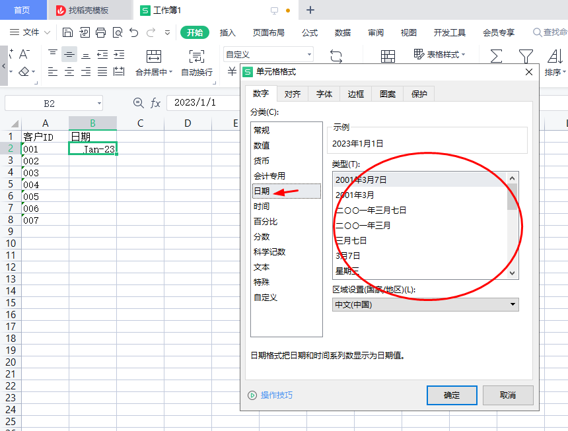Click the Print icon in the toolbar
This screenshot has height=431, width=568.
click(x=100, y=32)
